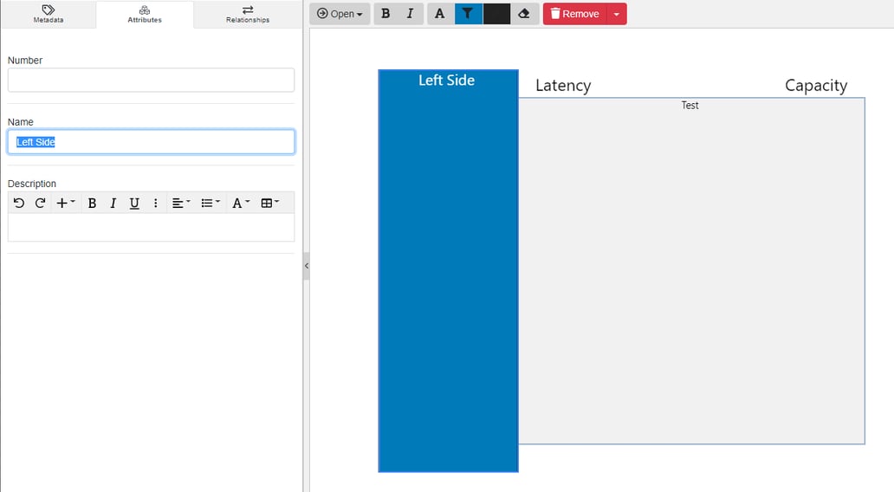This screenshot has width=894, height=492.
Task: Switch to the Metadata tab
Action: click(x=49, y=14)
